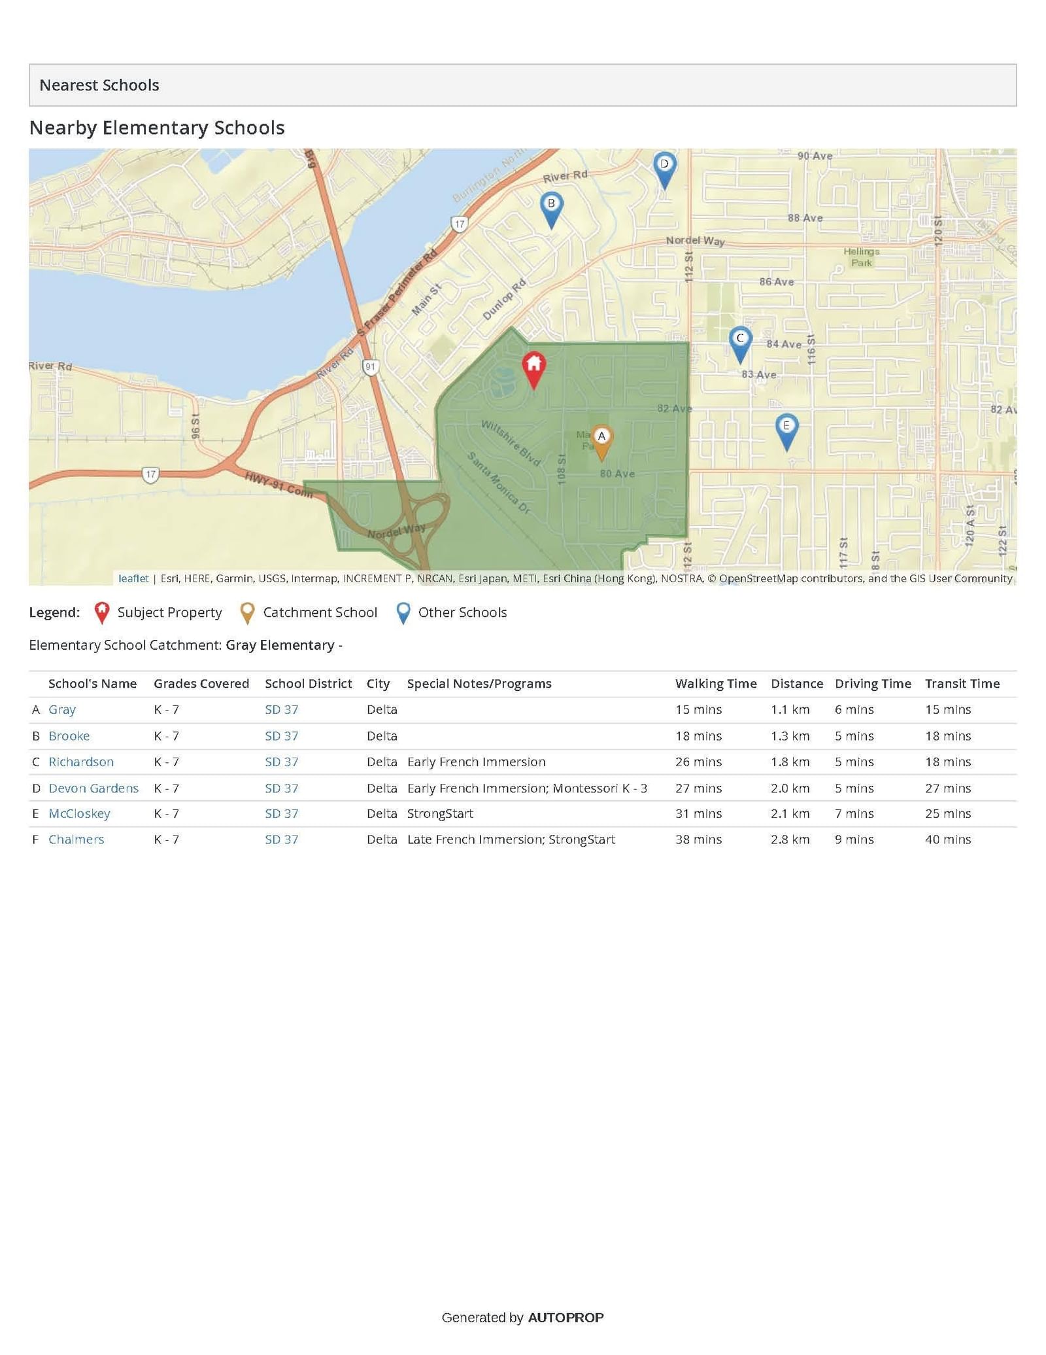Open SD 37 link in McCloskey row
The height and width of the screenshot is (1355, 1046).
pyautogui.click(x=282, y=813)
